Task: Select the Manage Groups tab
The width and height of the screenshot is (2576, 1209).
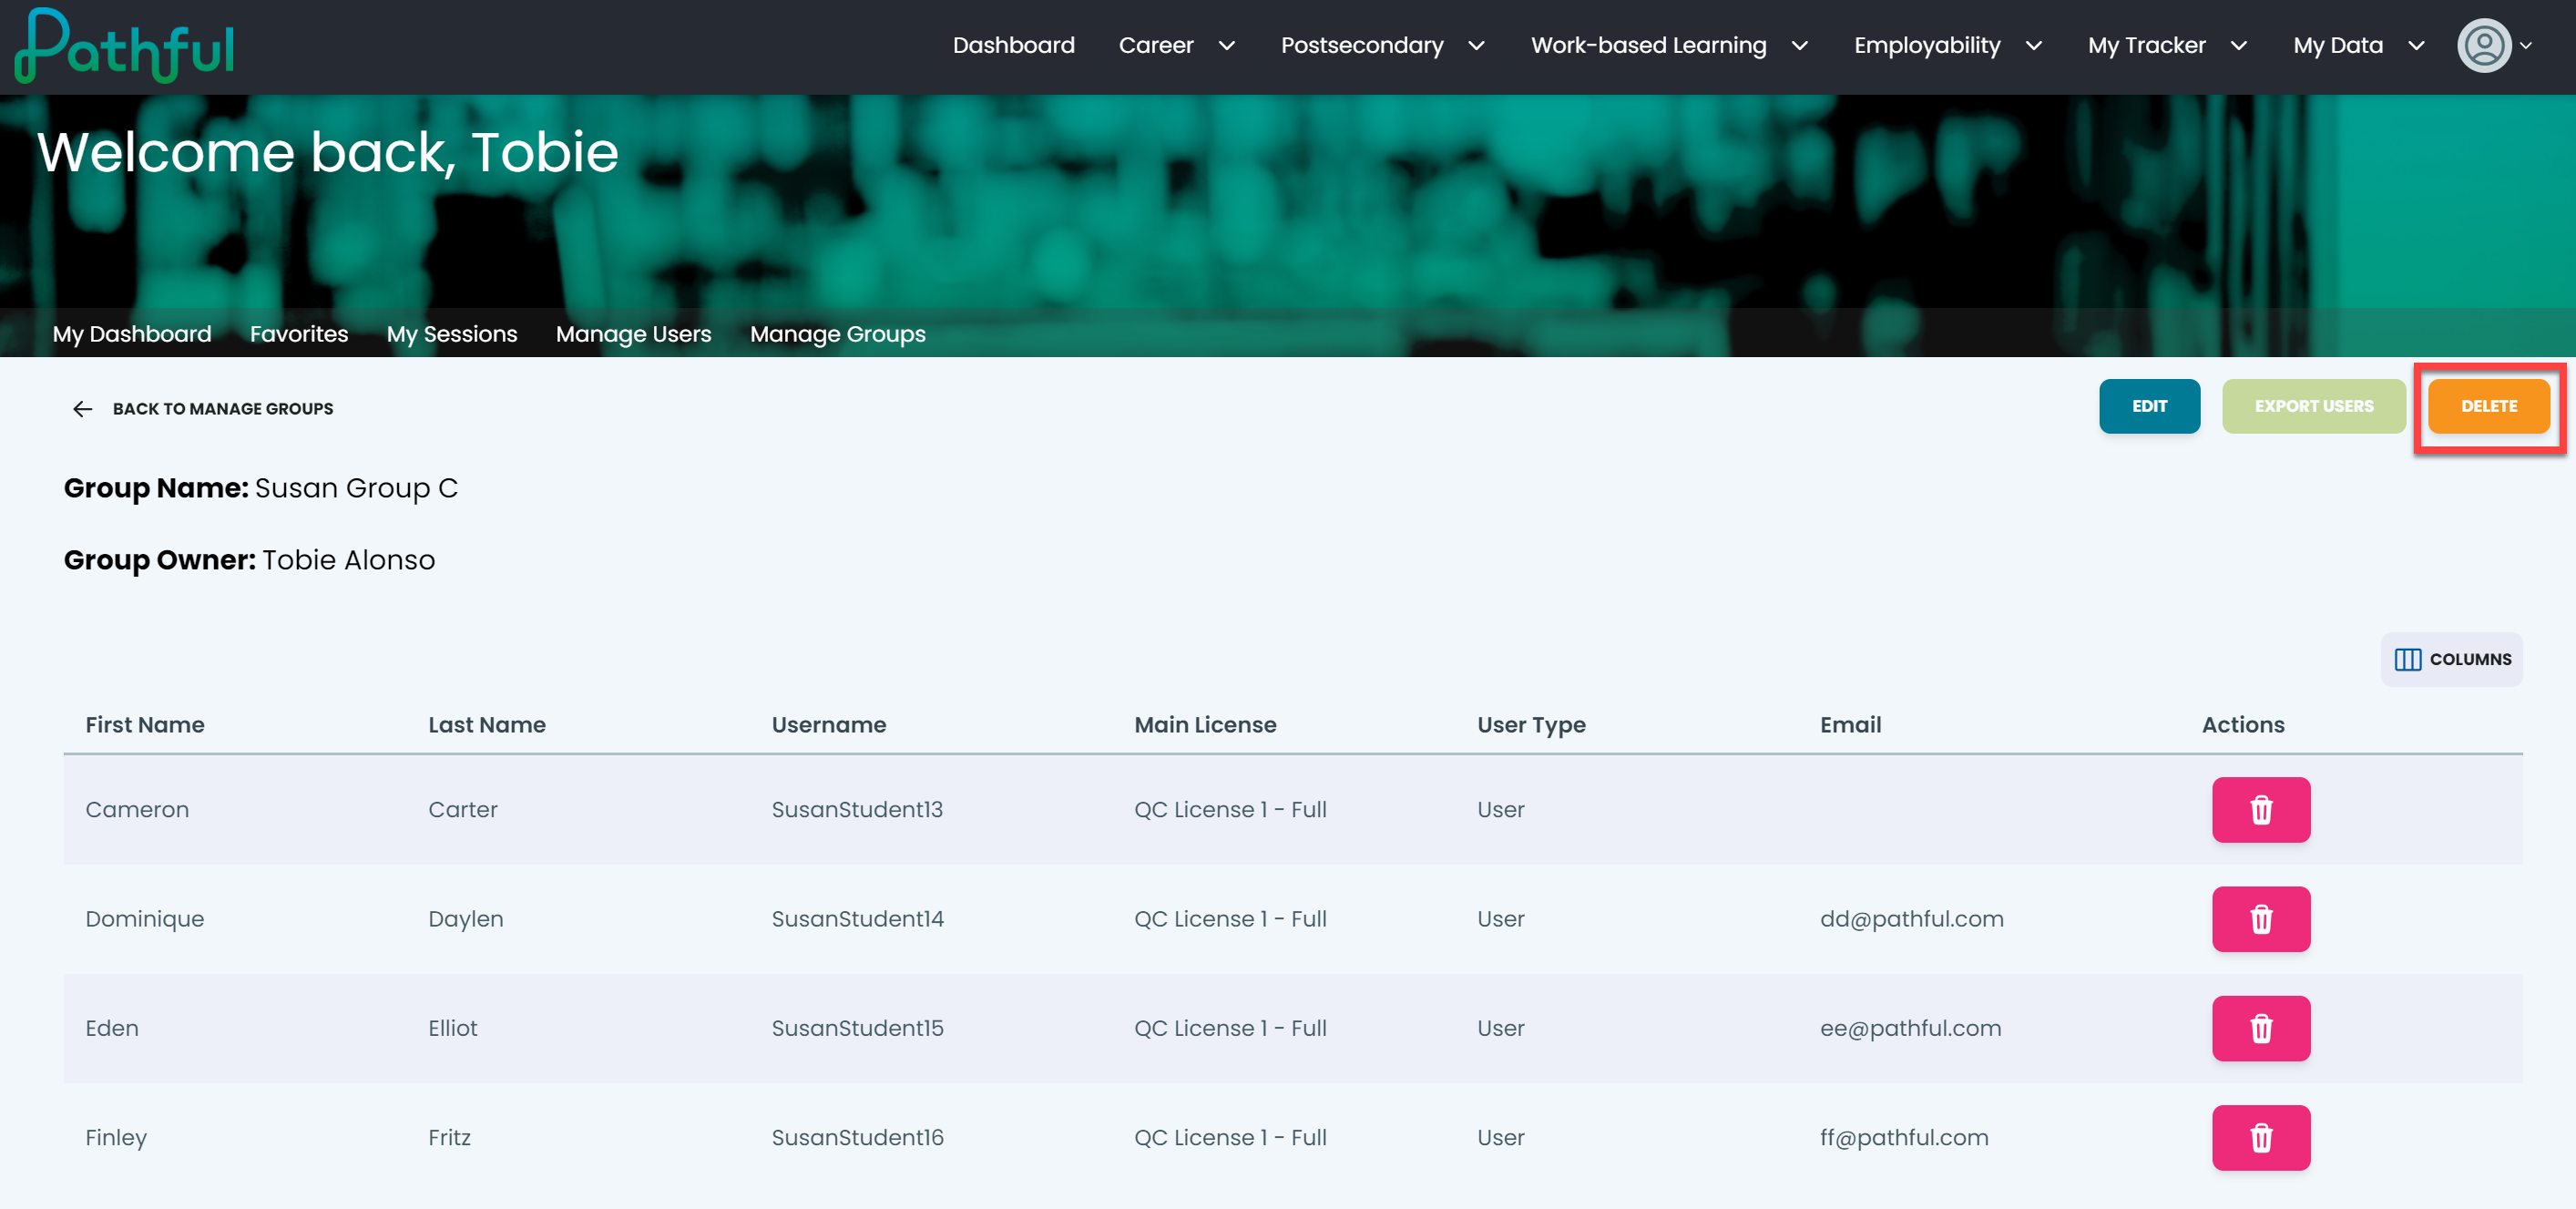Action: pos(838,334)
